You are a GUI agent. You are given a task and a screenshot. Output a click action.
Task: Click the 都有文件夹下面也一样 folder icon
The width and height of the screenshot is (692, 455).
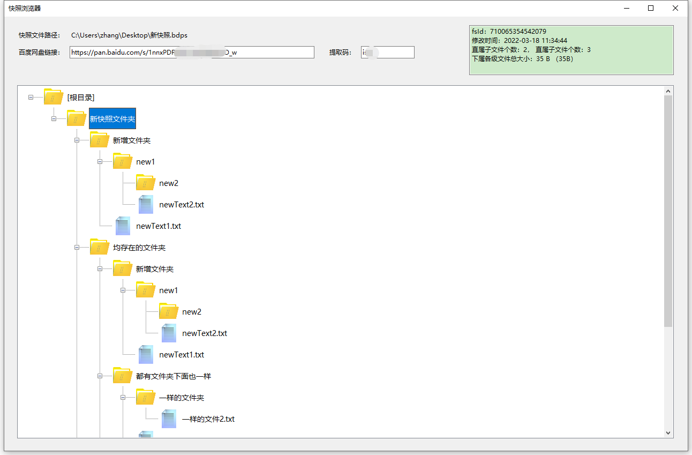point(122,376)
